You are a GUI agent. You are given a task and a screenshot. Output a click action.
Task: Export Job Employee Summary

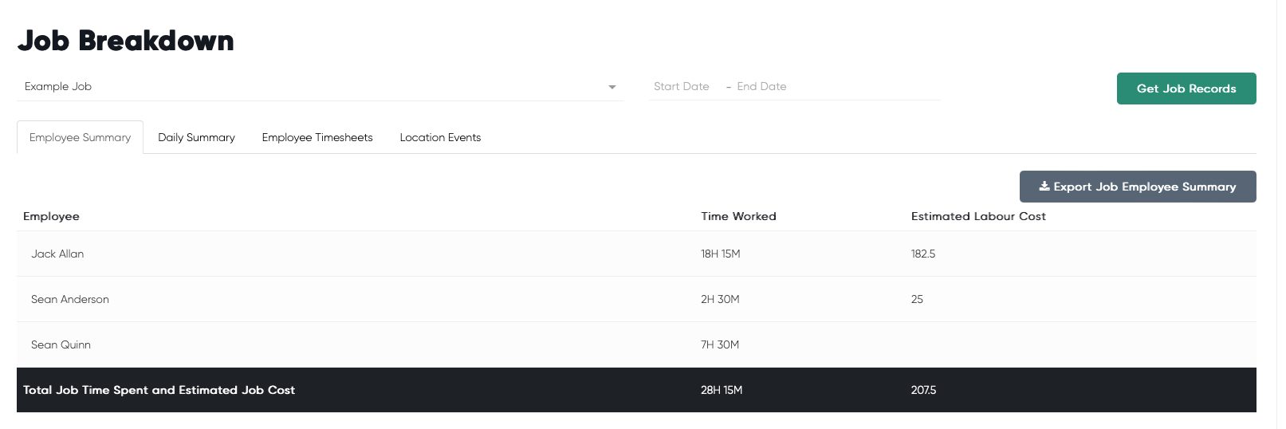point(1138,187)
